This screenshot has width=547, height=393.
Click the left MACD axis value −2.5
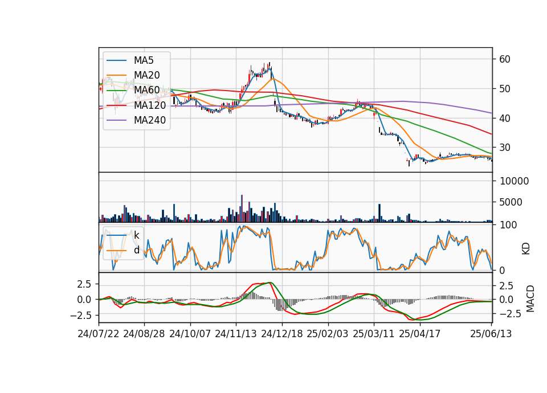pos(80,315)
